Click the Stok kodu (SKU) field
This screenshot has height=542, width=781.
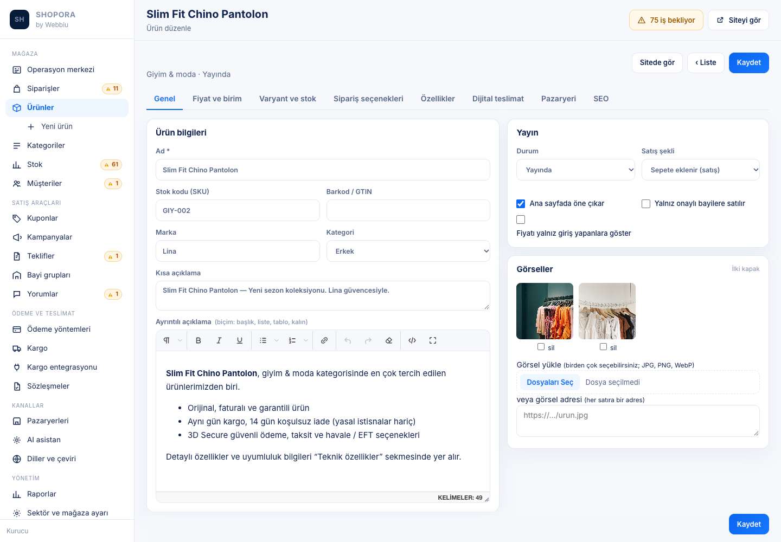[x=238, y=210]
